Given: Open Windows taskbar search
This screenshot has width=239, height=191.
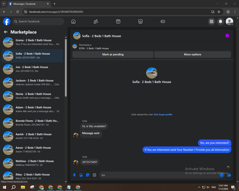Looking at the screenshot, I should 13,187.
